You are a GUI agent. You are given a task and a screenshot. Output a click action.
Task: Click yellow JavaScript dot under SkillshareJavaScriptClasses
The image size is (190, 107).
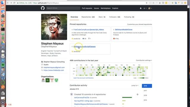coord(72,51)
